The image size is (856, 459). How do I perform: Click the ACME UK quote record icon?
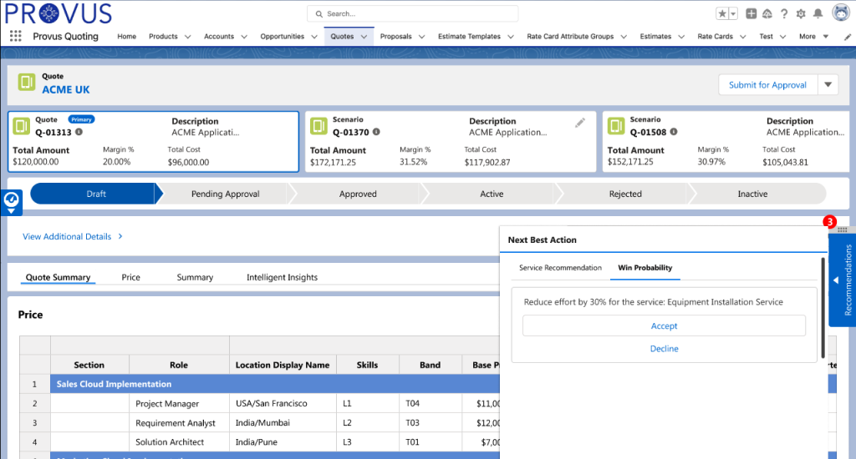tap(26, 83)
